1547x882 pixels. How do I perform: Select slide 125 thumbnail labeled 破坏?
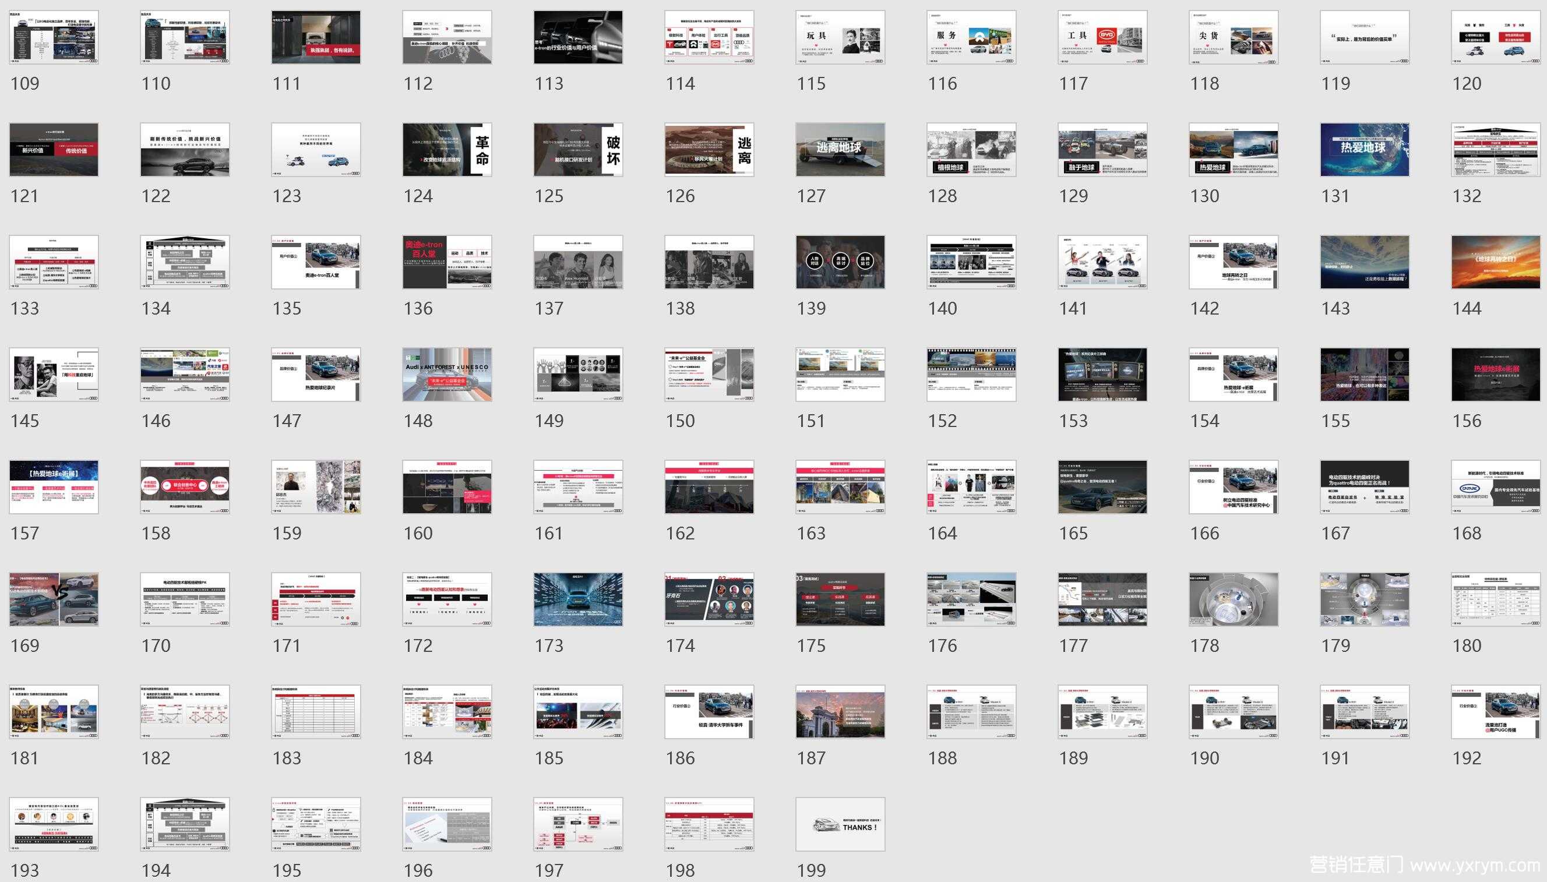579,150
